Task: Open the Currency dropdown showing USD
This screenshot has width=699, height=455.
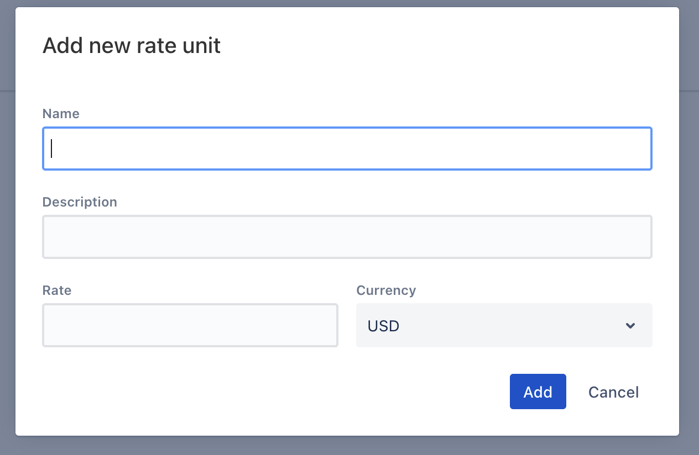Action: (504, 325)
